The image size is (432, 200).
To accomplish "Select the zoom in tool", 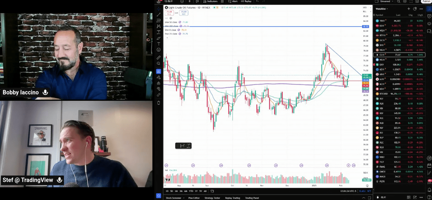I will pyautogui.click(x=159, y=63).
